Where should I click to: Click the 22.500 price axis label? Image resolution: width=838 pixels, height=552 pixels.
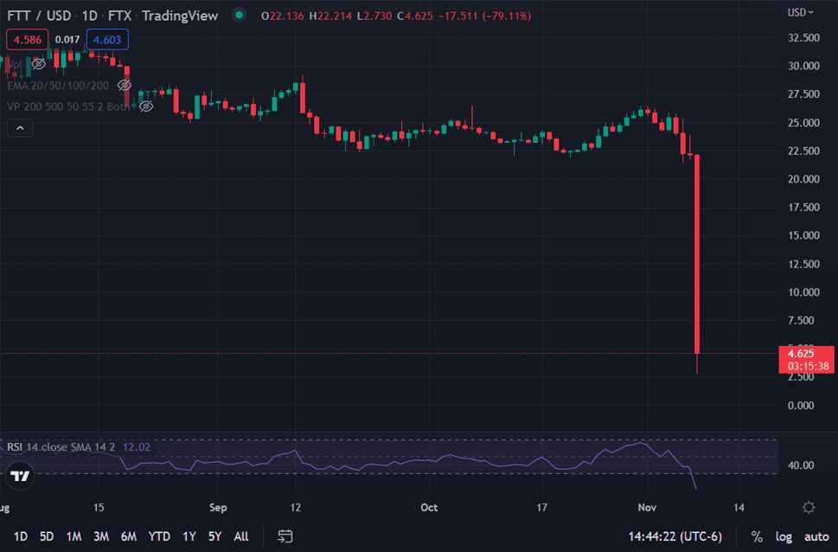803,151
